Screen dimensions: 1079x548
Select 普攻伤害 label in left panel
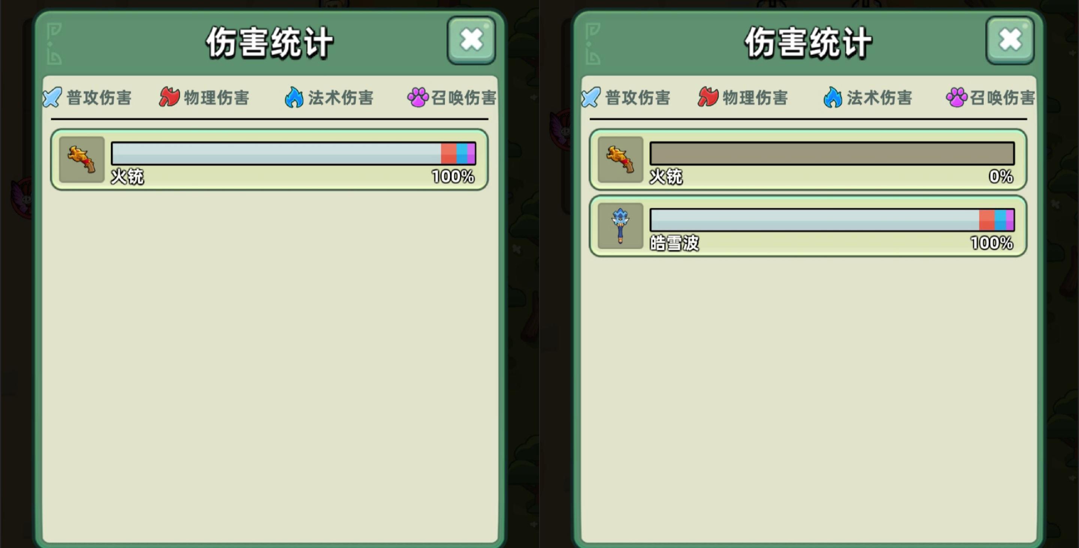[x=99, y=98]
